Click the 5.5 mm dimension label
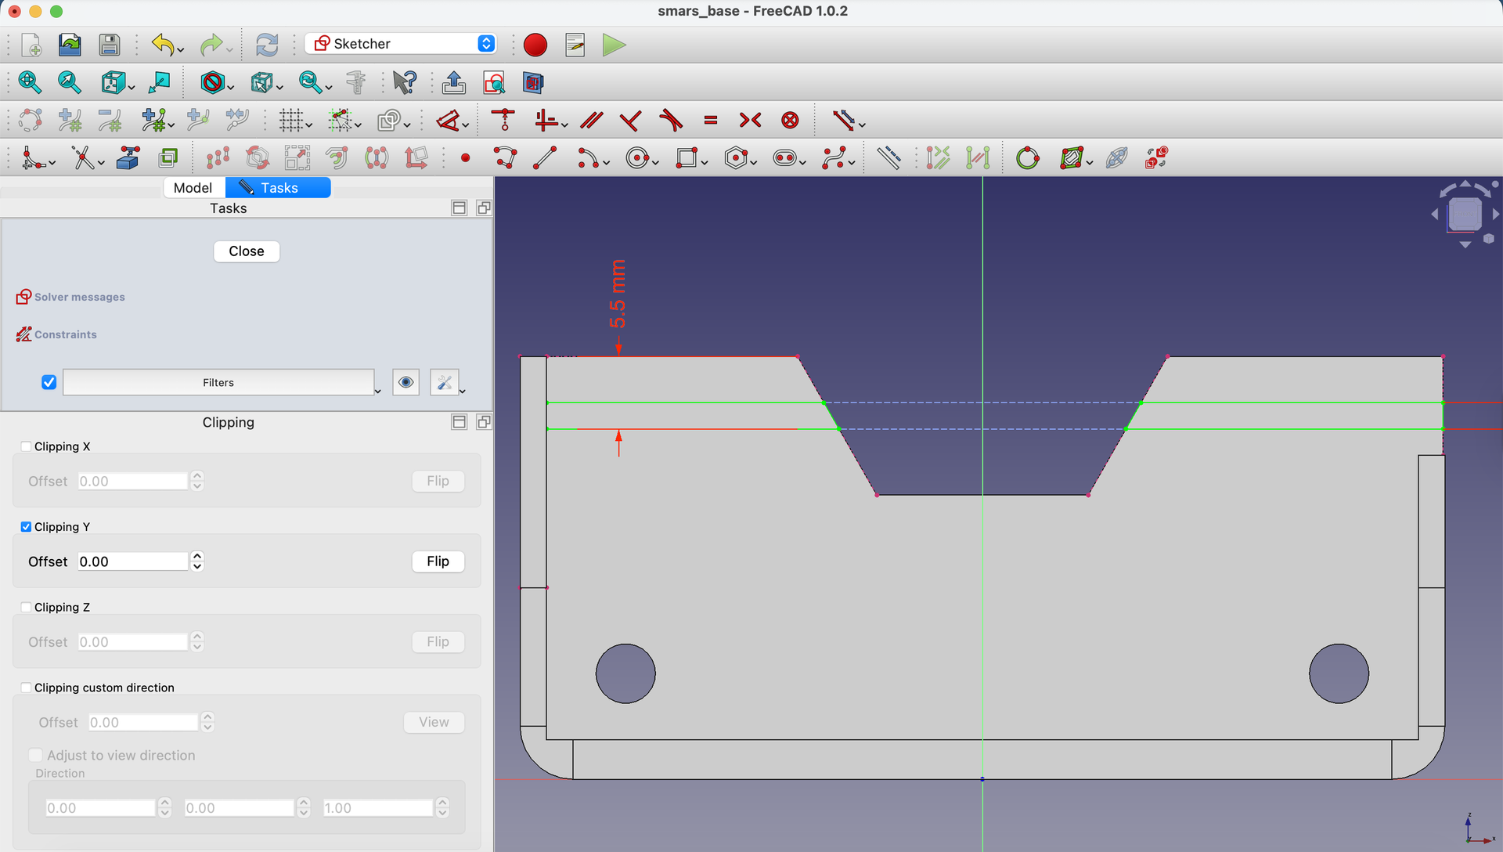The height and width of the screenshot is (852, 1503). pyautogui.click(x=618, y=294)
